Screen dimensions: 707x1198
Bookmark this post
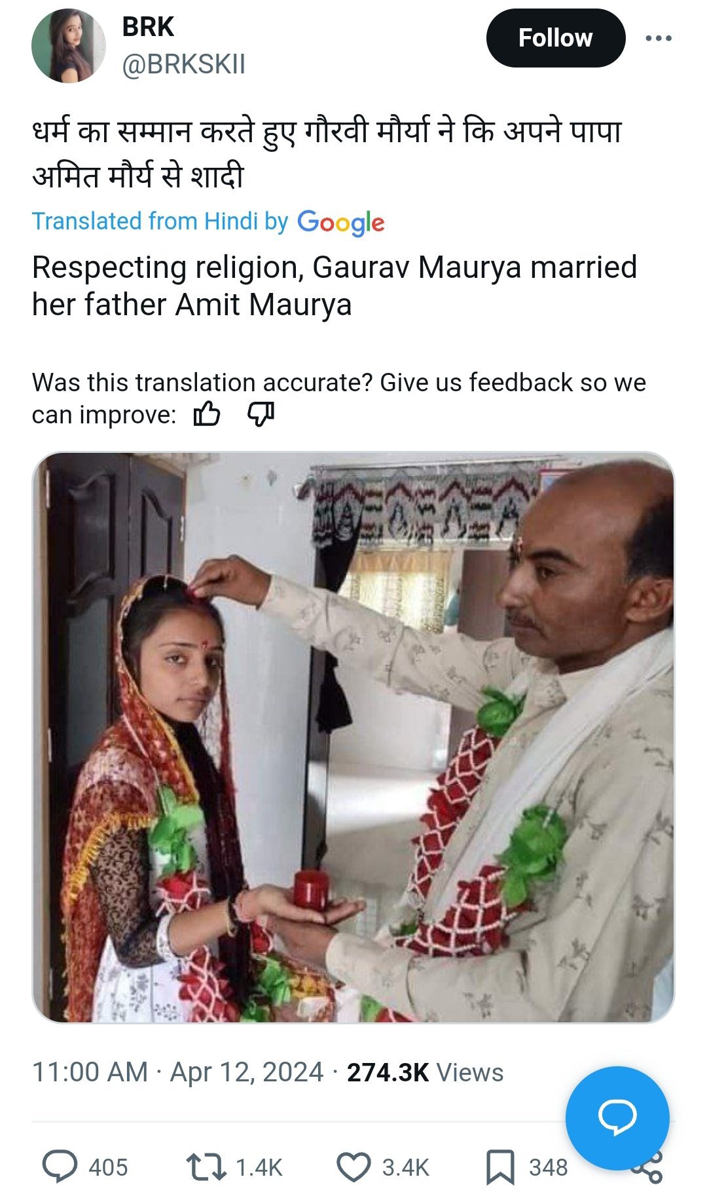click(500, 1168)
